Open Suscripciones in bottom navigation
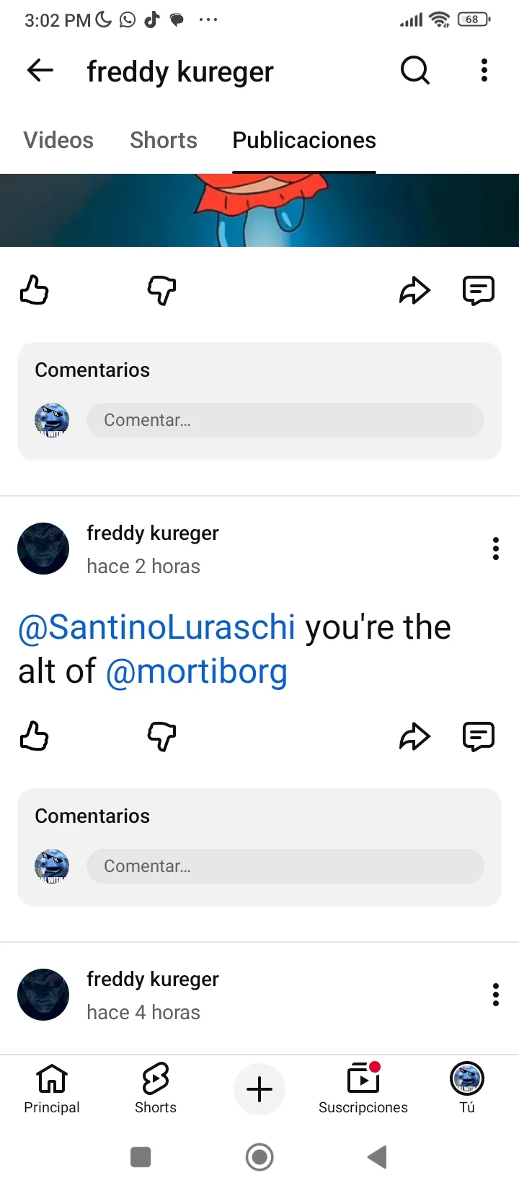The height and width of the screenshot is (1191, 519). click(363, 1089)
